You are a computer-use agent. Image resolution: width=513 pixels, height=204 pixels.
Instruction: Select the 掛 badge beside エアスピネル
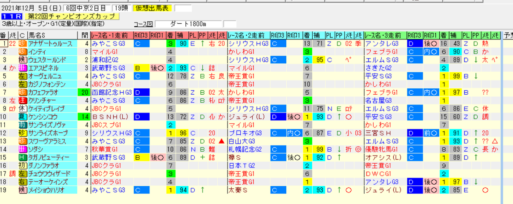pyautogui.click(x=23, y=68)
